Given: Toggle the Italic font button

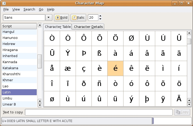Looking at the screenshot, I should [79, 18].
